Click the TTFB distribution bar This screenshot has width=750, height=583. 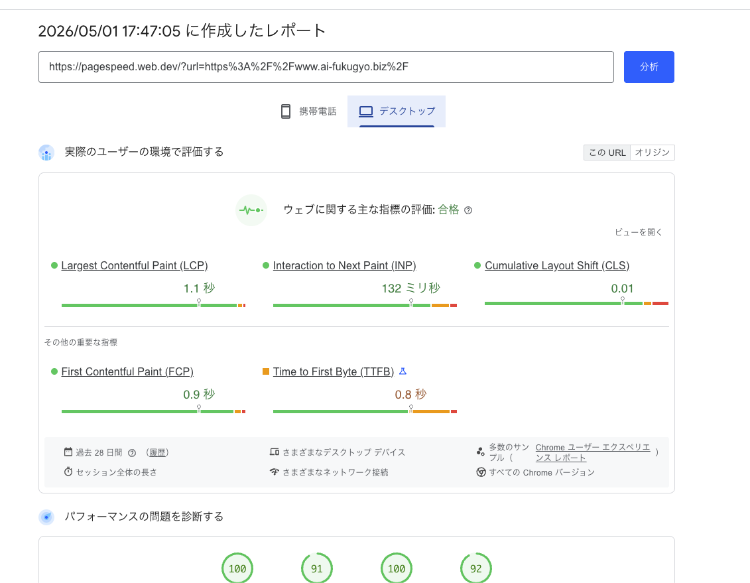click(365, 411)
